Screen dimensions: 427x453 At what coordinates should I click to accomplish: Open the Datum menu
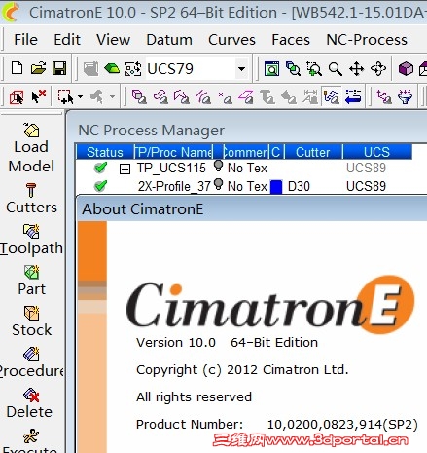(x=169, y=40)
